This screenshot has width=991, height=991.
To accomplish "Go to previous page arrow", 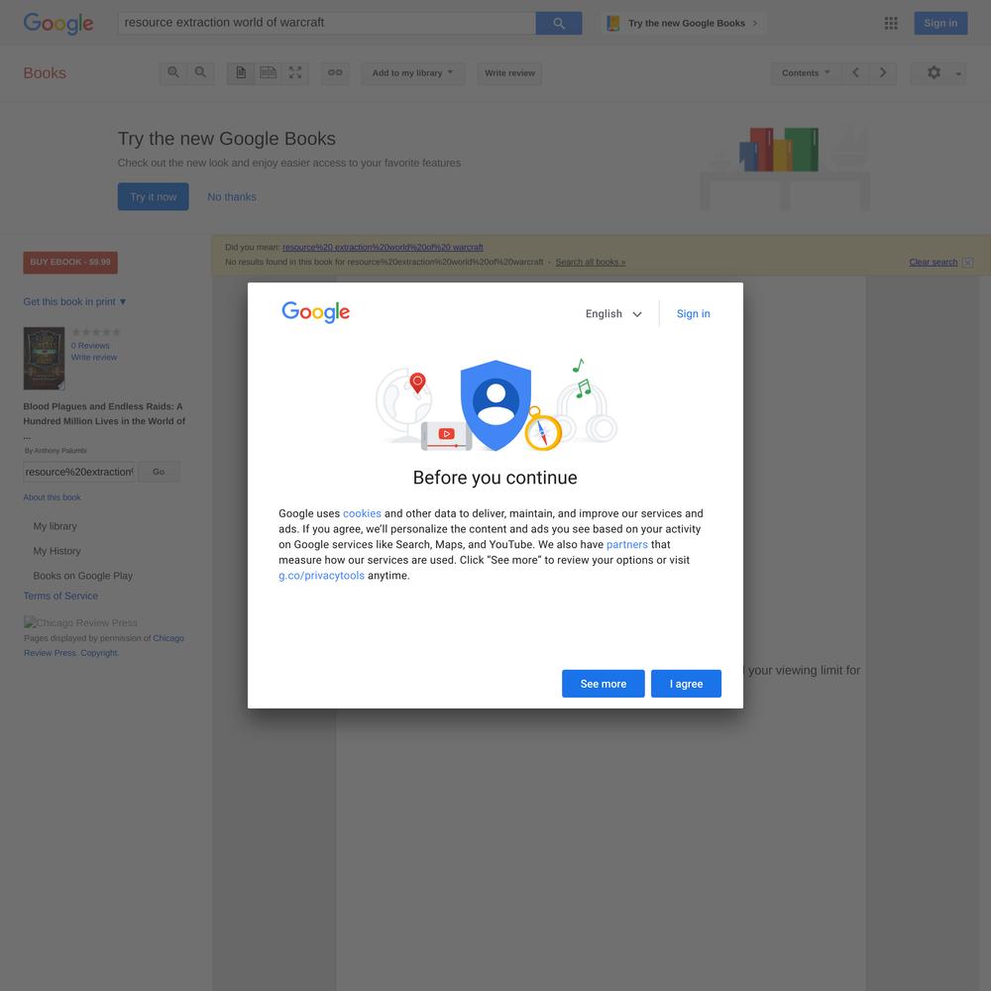I will [x=856, y=72].
